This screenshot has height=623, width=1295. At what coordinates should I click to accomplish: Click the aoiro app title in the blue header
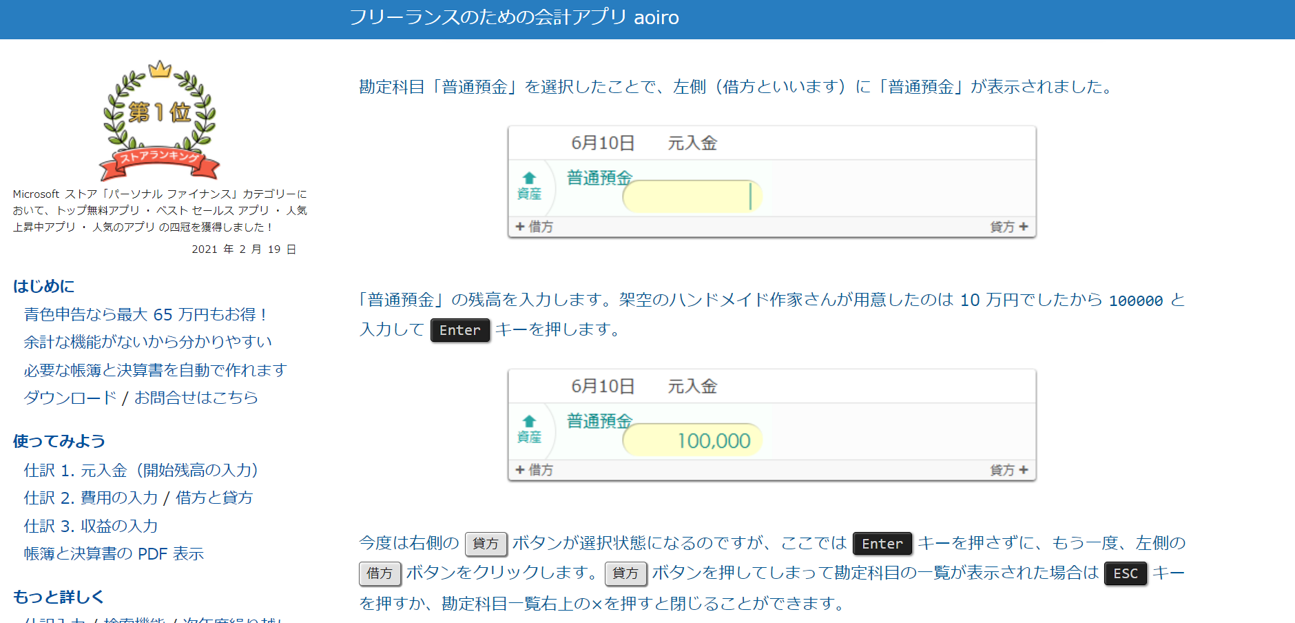(x=515, y=18)
